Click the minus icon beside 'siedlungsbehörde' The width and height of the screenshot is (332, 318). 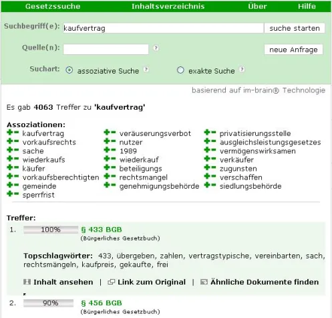click(213, 185)
